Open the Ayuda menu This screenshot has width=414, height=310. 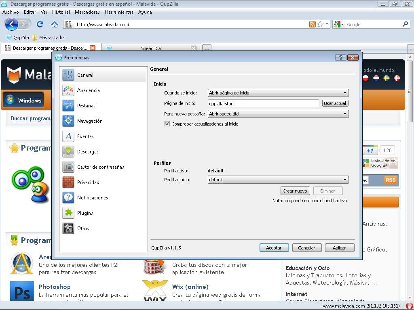[145, 12]
